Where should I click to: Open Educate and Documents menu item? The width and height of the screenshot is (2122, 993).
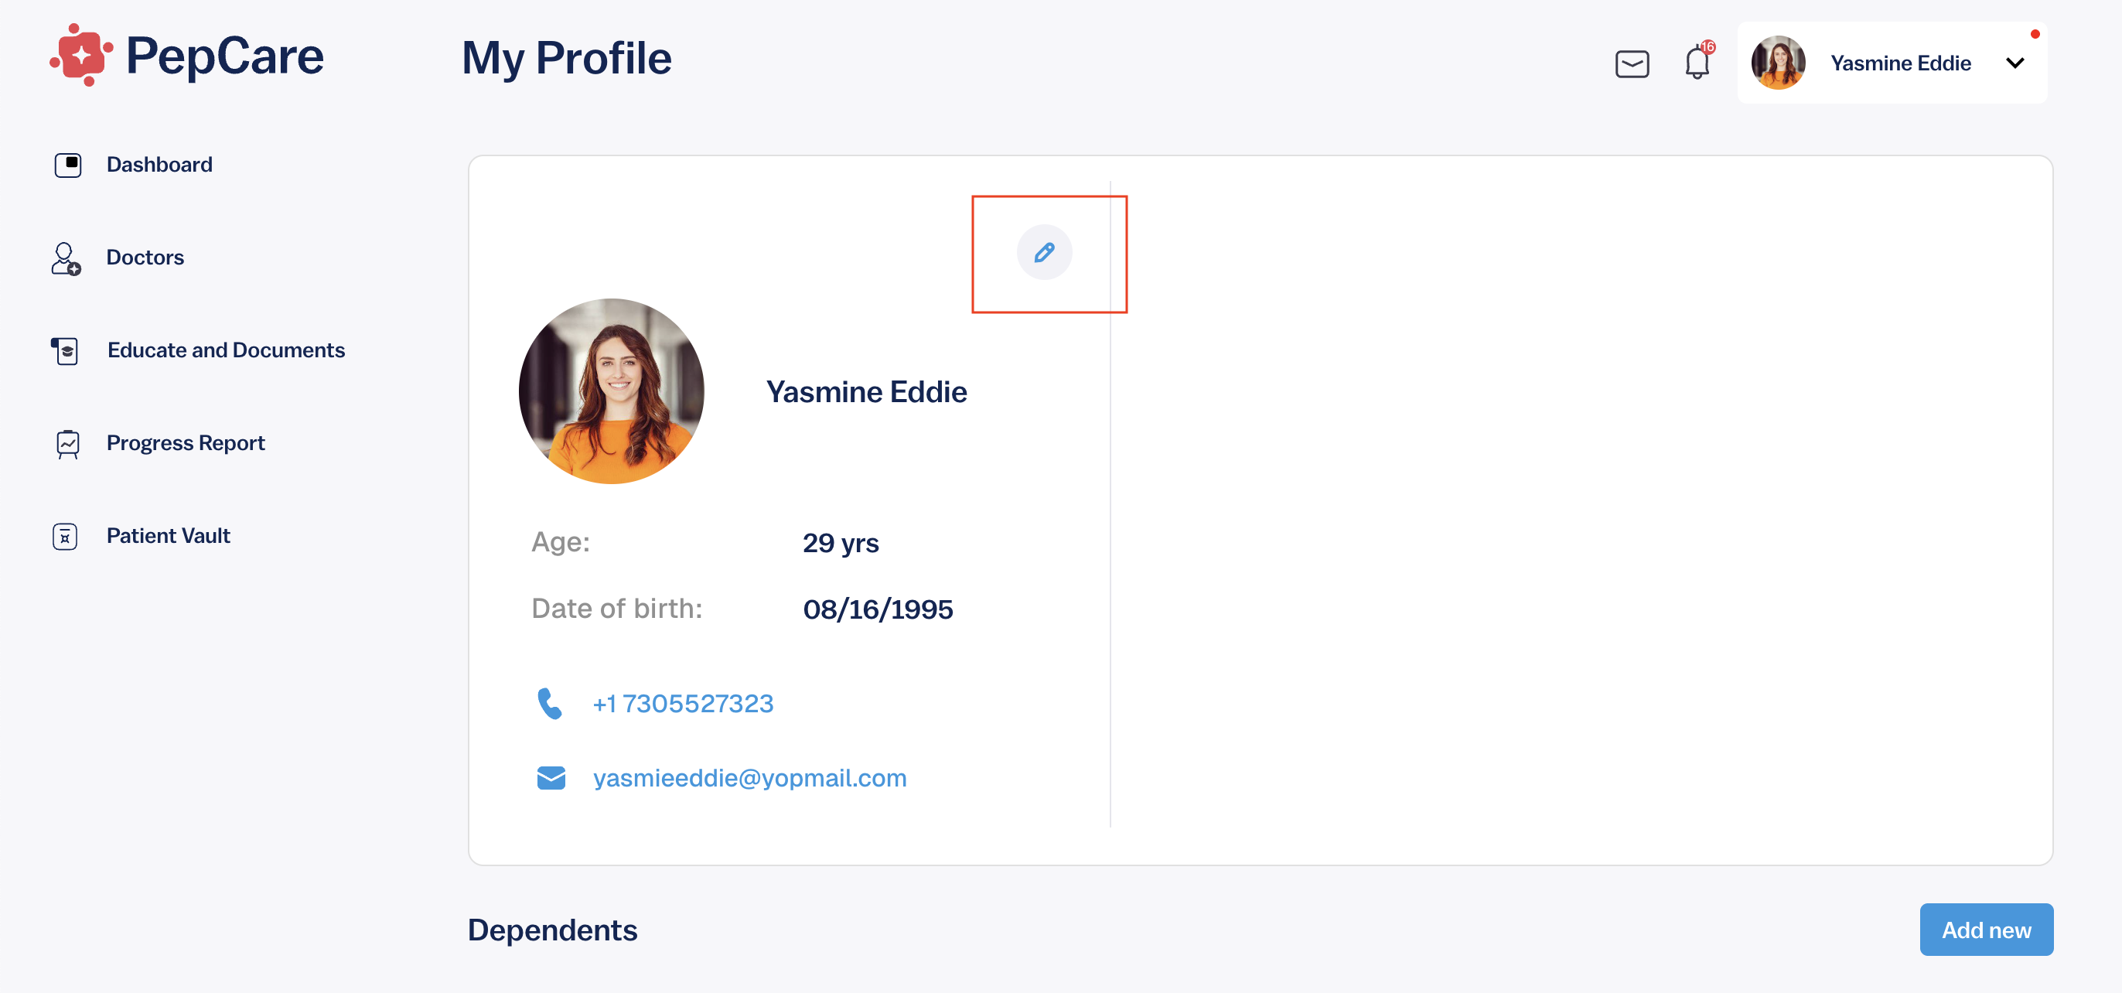(227, 350)
